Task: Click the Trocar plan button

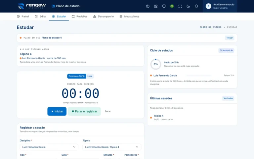Action: [230, 38]
